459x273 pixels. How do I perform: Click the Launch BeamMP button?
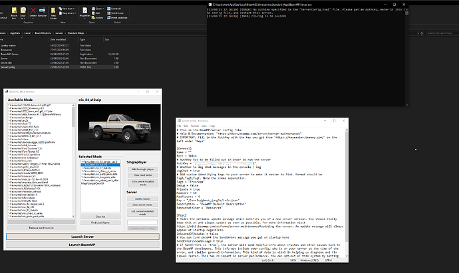pos(82,244)
